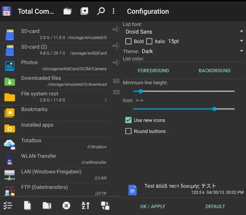Image resolution: width=246 pixels, height=215 pixels.
Task: Open LAN (Windows-Freigaben) entry
Action: (x=55, y=175)
